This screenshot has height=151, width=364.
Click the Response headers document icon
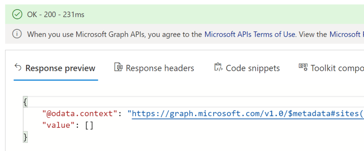click(x=118, y=67)
